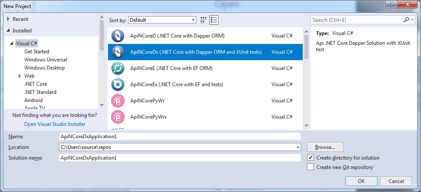Click the Name input field
Screen dimensions: 421x192
coord(180,136)
